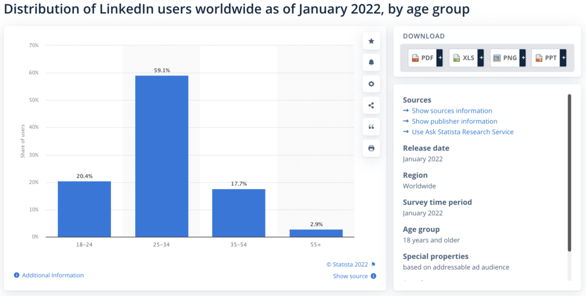Click the Survey time period heading
The width and height of the screenshot is (586, 296).
point(437,202)
